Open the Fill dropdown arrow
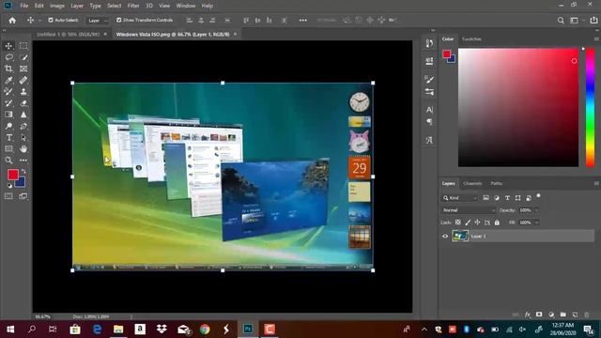This screenshot has width=601, height=338. pyautogui.click(x=536, y=223)
